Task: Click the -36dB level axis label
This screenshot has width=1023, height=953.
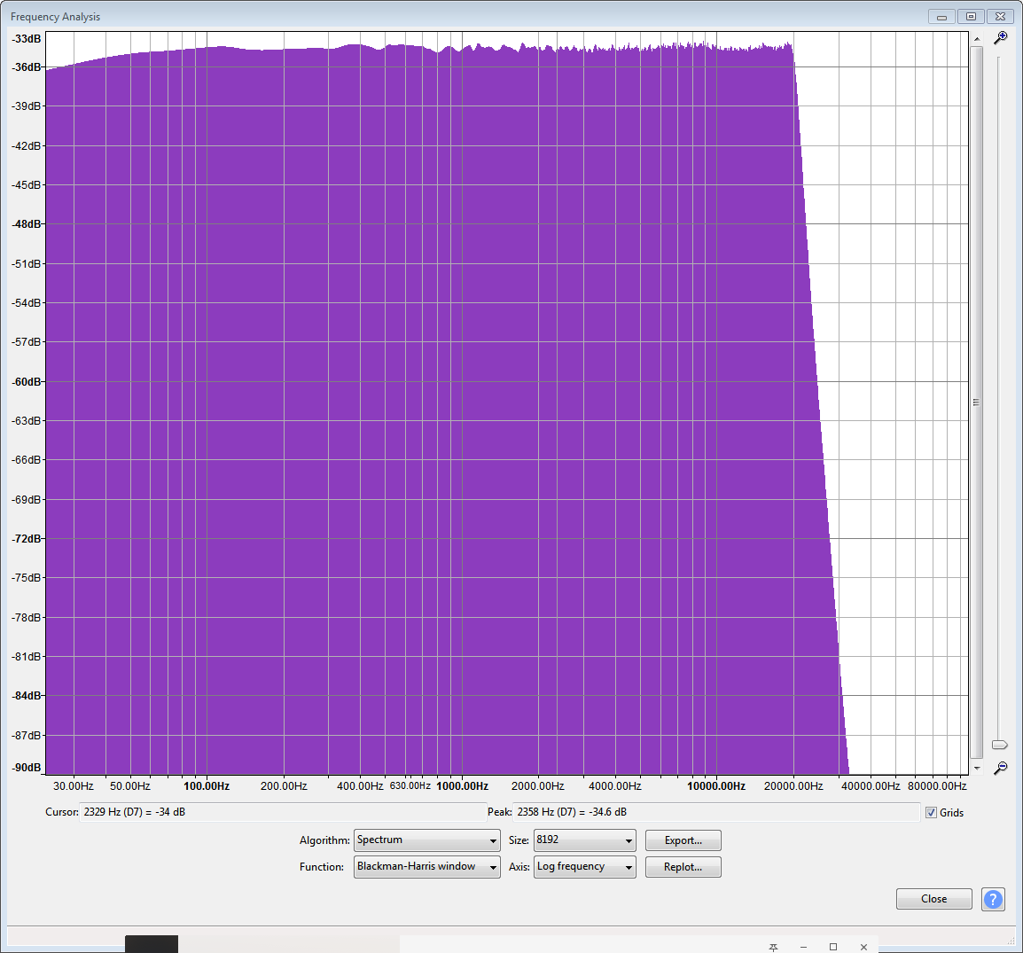Action: click(x=26, y=67)
